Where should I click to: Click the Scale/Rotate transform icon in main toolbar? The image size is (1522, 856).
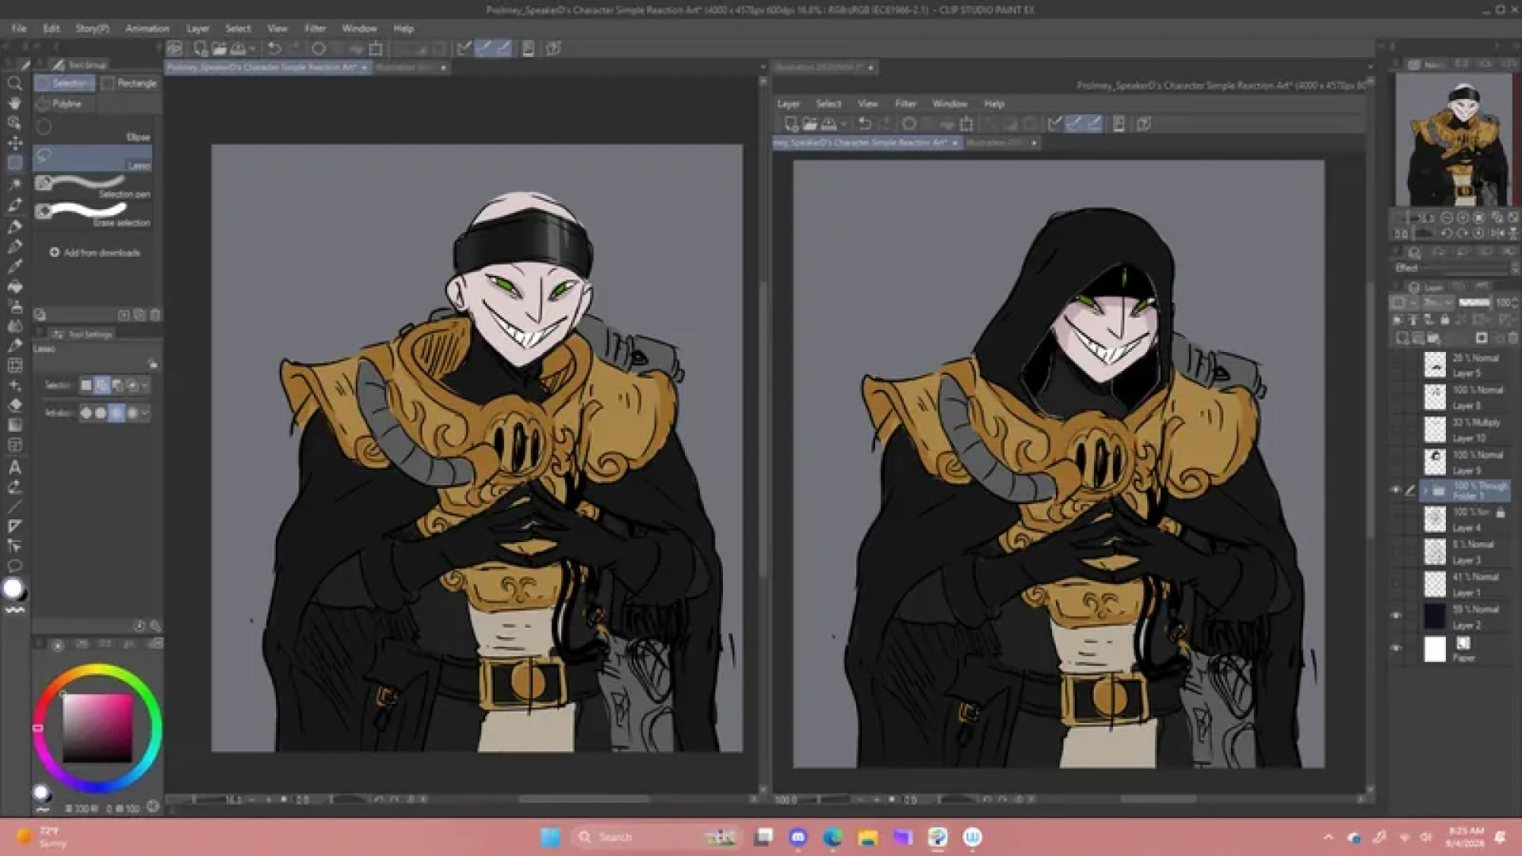pyautogui.click(x=376, y=48)
